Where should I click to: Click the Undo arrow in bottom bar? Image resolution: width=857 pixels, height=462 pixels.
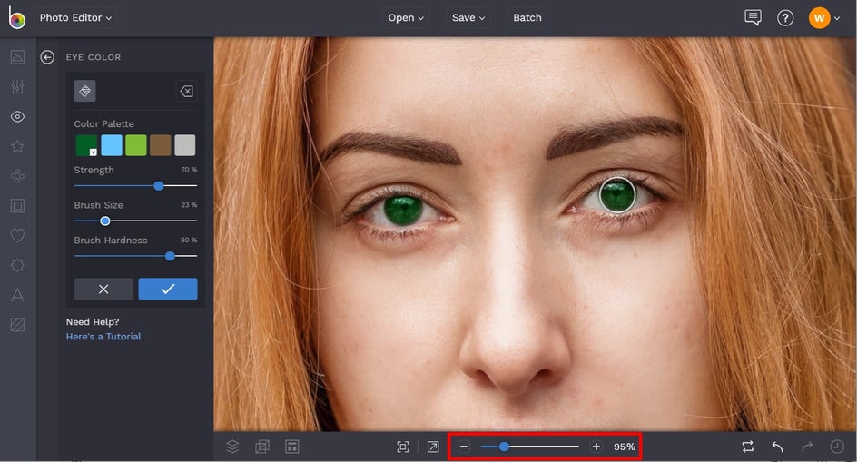pyautogui.click(x=777, y=447)
